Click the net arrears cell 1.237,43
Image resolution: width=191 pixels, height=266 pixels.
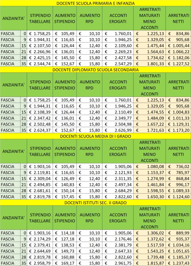pos(178,263)
